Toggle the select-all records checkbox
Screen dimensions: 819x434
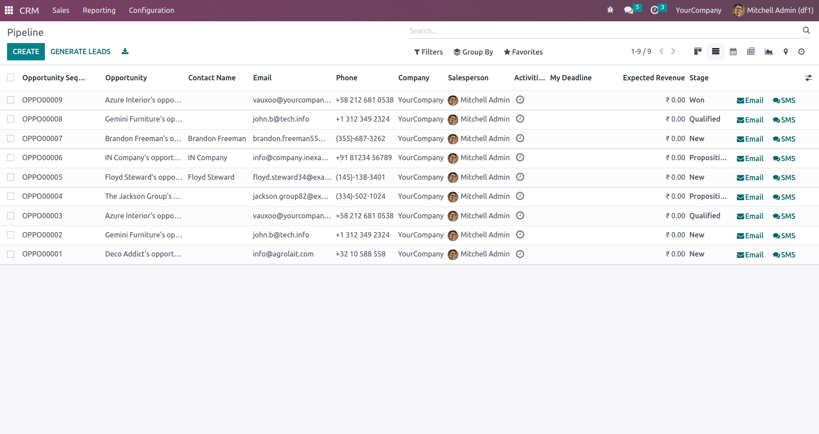tap(11, 78)
